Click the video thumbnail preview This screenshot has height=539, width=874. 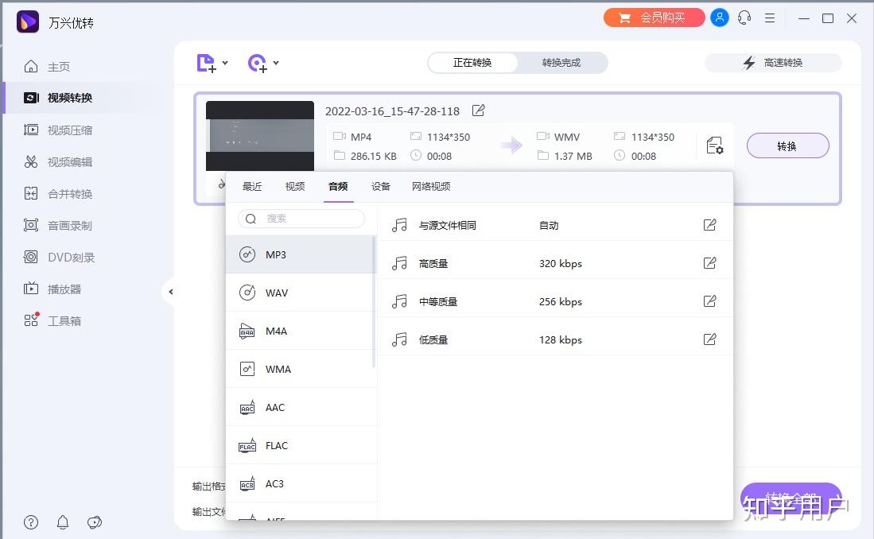coord(260,136)
